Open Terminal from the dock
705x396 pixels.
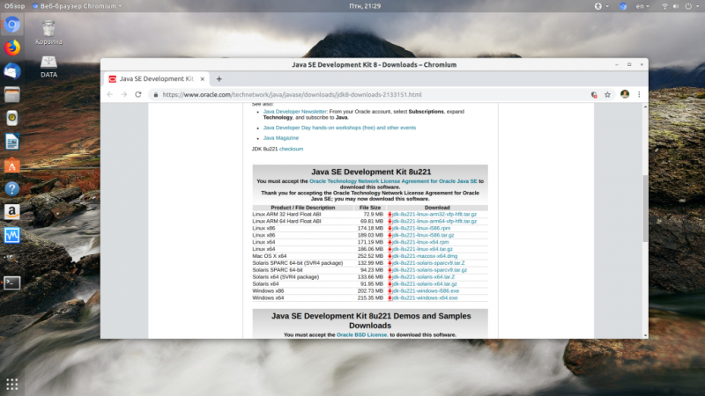click(12, 282)
